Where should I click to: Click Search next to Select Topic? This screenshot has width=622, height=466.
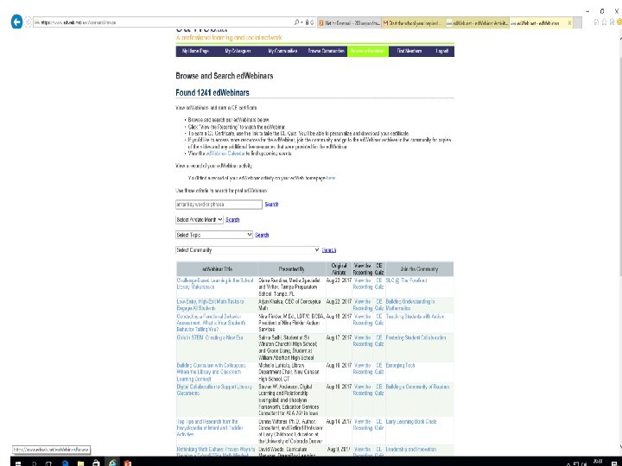pyautogui.click(x=262, y=235)
